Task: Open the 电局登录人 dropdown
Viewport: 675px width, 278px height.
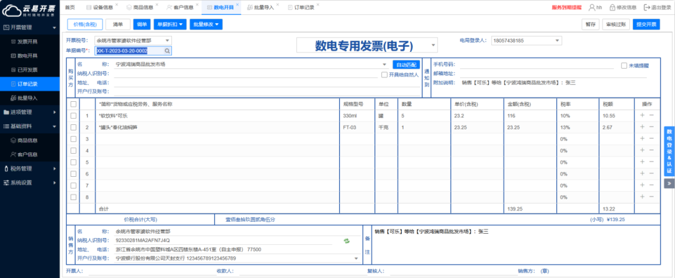Action: 526,41
